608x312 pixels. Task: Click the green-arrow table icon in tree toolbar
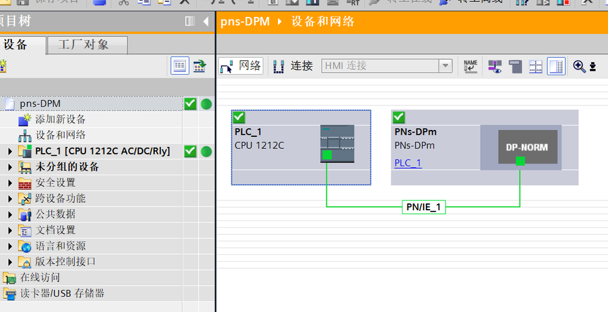200,65
